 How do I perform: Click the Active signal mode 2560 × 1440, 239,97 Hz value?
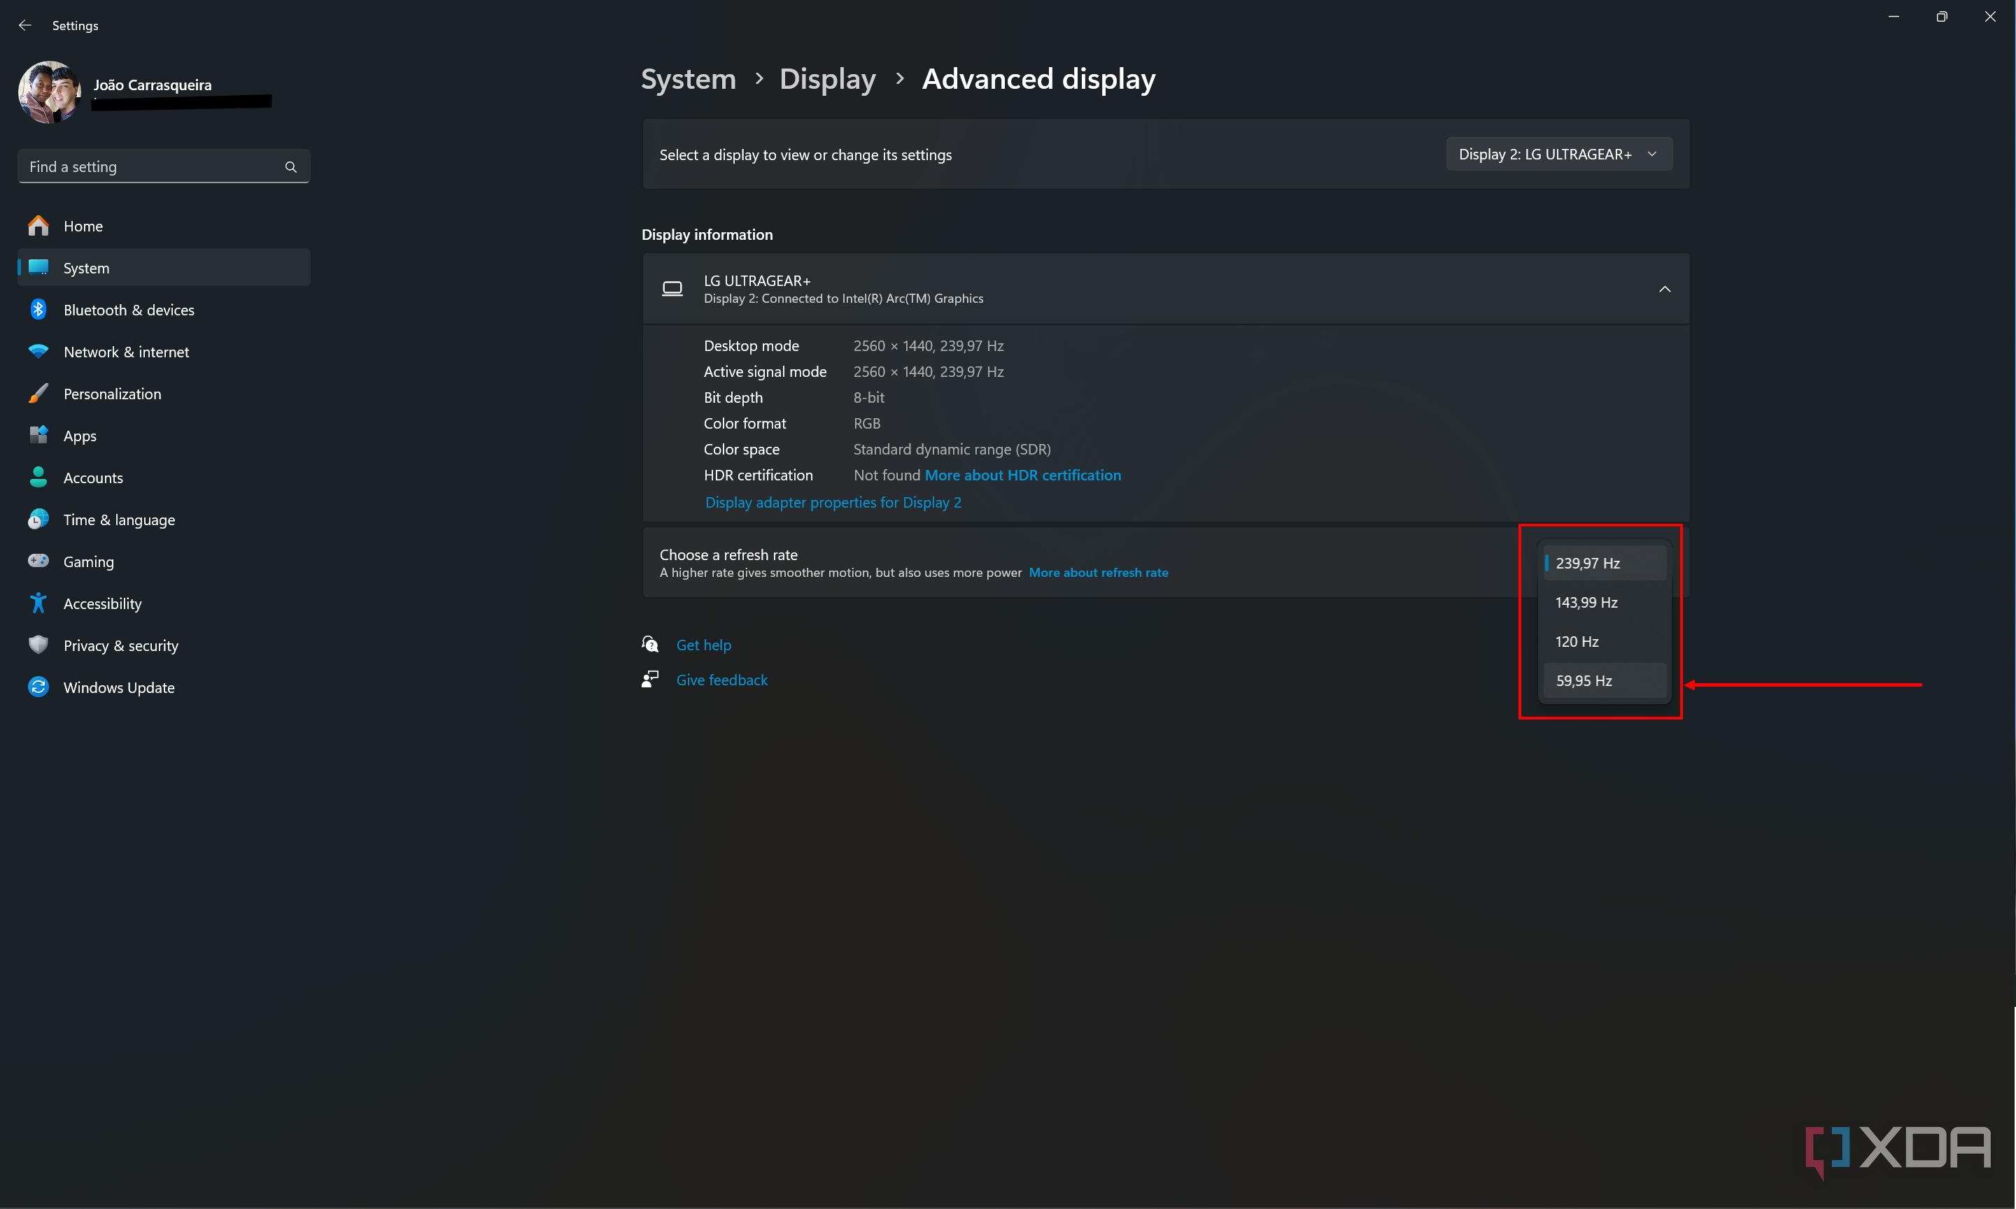[929, 371]
